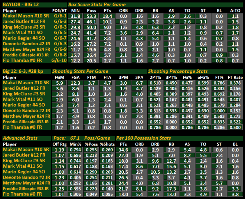Click Devonte Bandoo's 27.2 Poss cell
This screenshot has height=199, width=245.
point(91,44)
